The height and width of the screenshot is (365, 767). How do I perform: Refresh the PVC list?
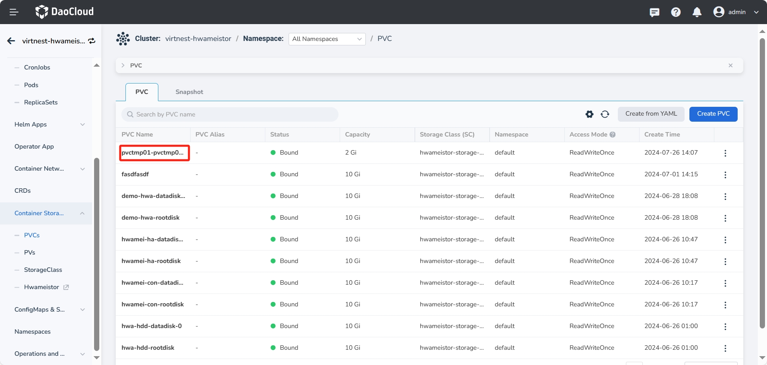click(x=605, y=114)
